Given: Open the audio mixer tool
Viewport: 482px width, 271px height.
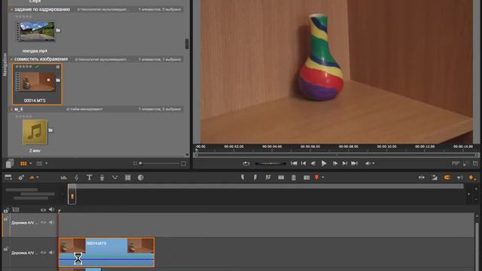Looking at the screenshot, I should coord(63,178).
